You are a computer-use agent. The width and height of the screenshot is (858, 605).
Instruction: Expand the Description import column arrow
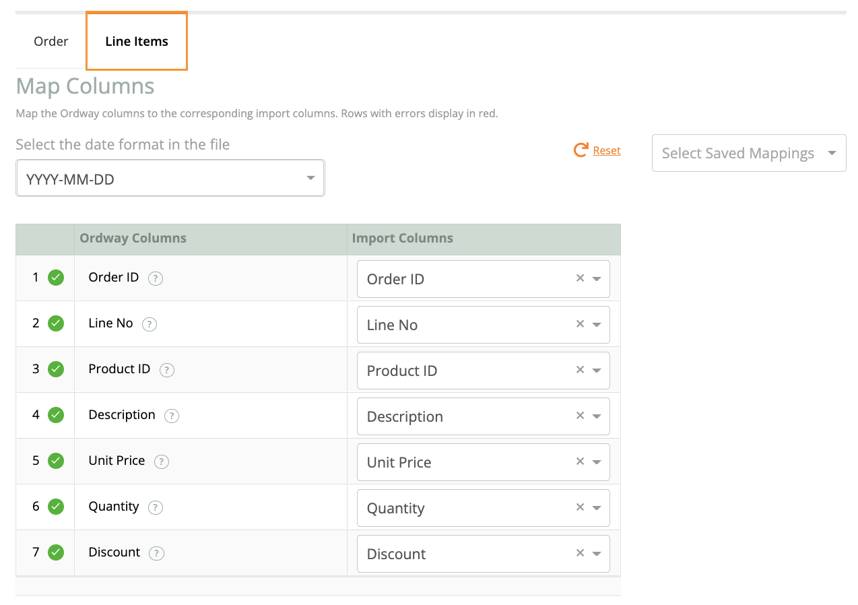point(597,416)
